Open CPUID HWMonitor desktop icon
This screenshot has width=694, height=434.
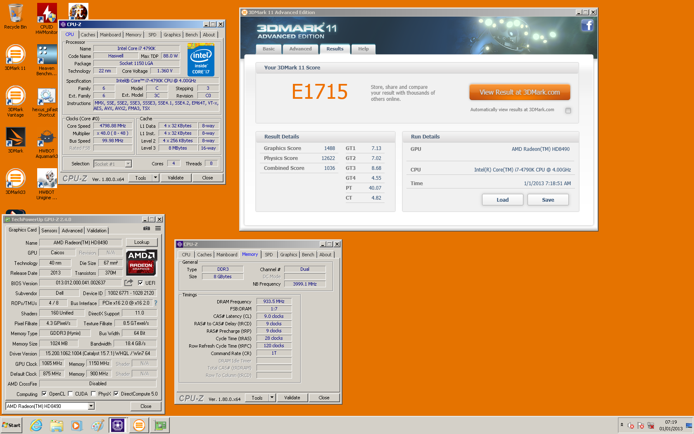[x=47, y=19]
